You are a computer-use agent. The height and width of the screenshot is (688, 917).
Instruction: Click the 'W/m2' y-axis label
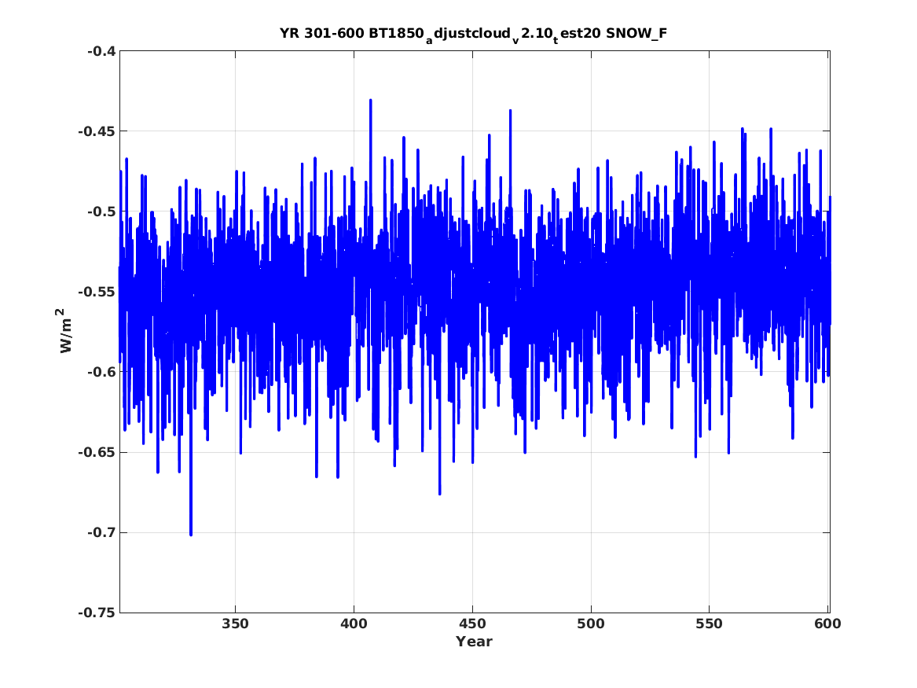(x=66, y=331)
